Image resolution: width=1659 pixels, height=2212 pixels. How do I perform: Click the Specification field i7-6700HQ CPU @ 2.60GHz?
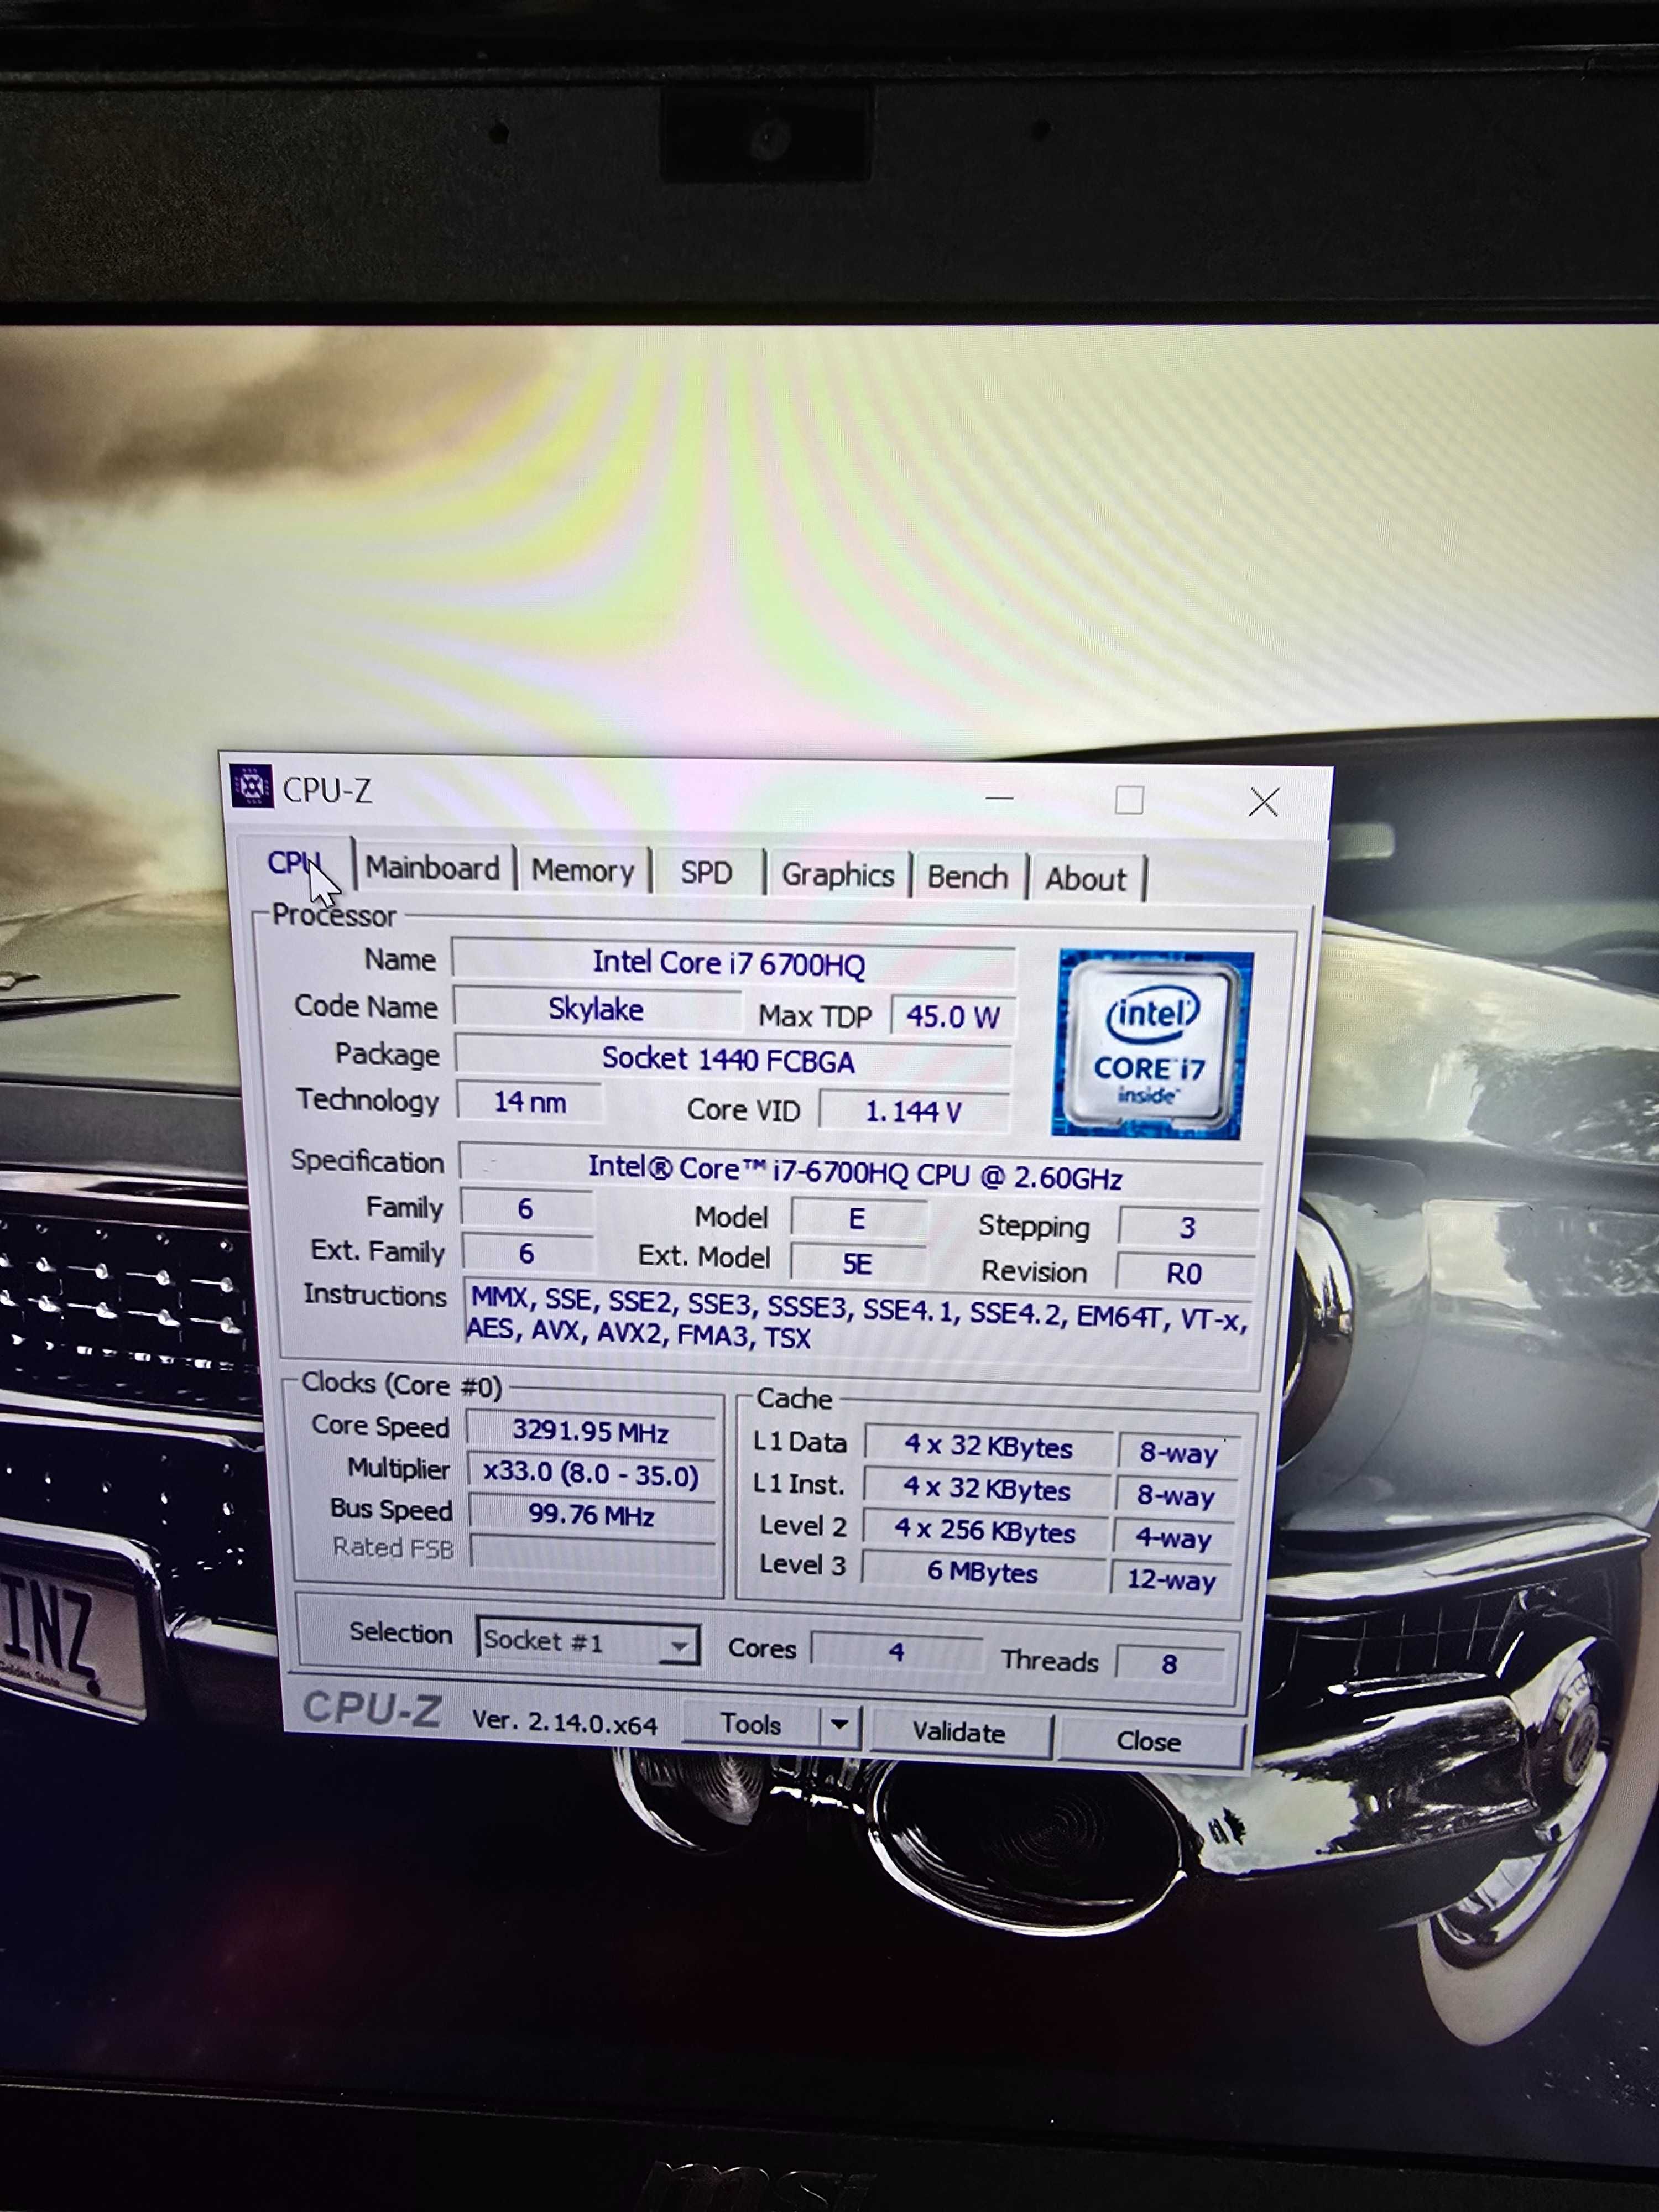coord(859,1172)
